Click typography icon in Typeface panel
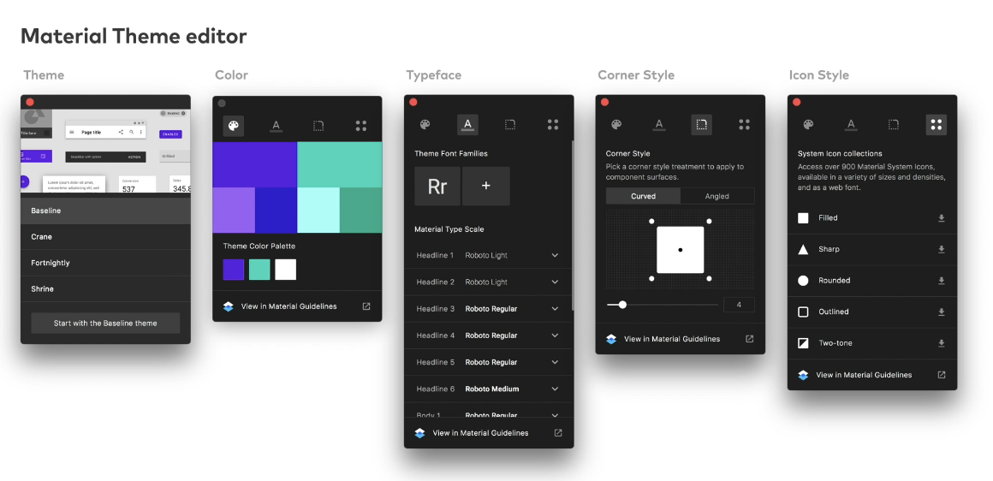This screenshot has width=993, height=481. pos(467,125)
